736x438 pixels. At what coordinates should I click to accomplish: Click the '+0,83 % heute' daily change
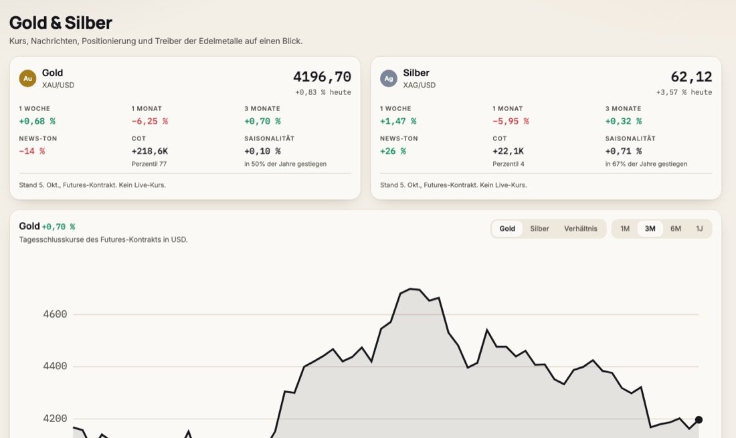323,92
